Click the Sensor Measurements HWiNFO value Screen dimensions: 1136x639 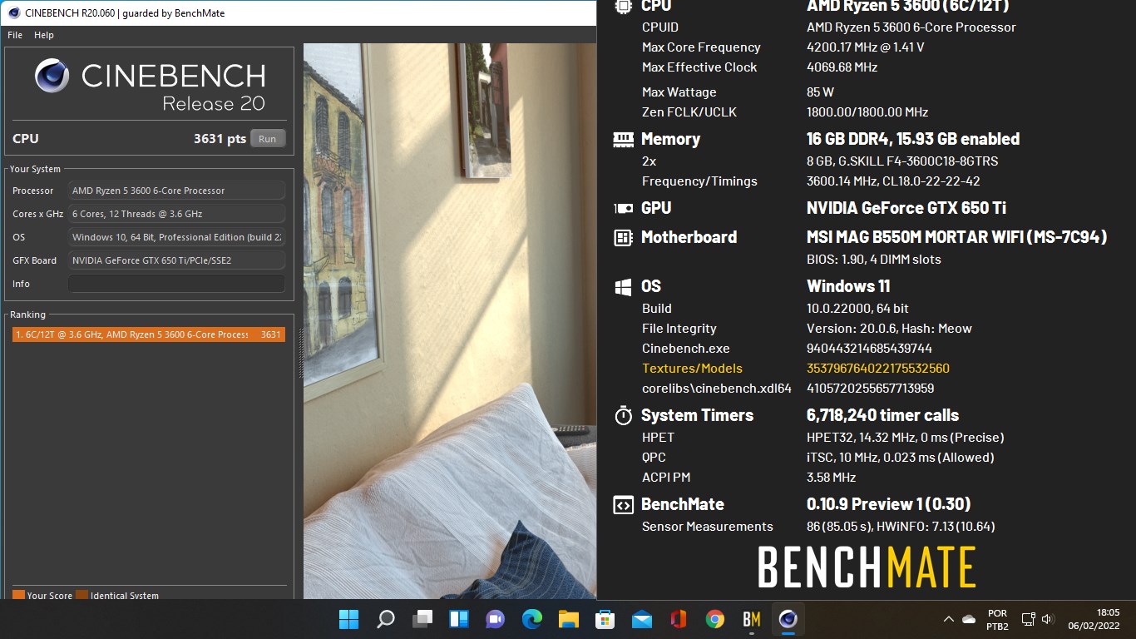coord(901,527)
